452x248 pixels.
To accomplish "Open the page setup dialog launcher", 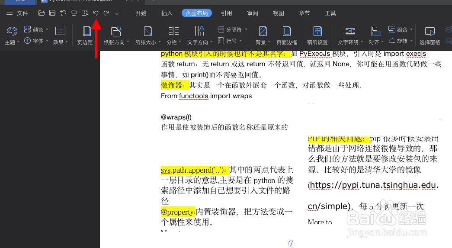I will click(x=247, y=48).
